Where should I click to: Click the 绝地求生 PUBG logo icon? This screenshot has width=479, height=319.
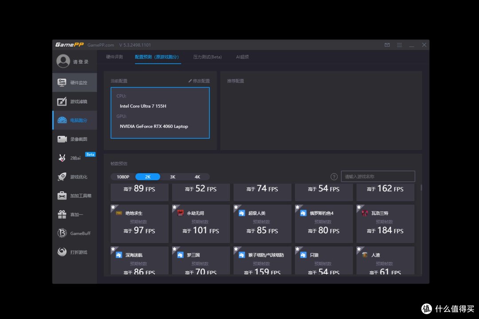point(119,213)
